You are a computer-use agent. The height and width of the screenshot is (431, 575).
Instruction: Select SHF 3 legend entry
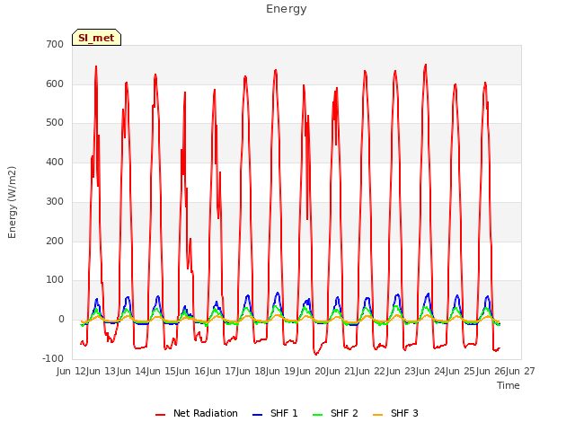click(x=395, y=413)
